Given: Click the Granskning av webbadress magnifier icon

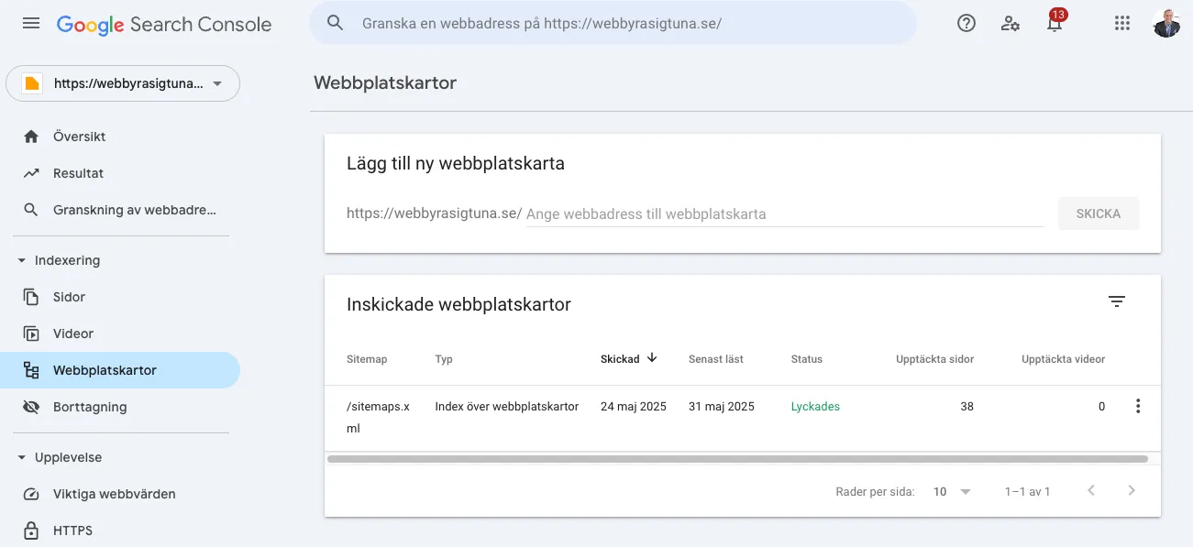Looking at the screenshot, I should point(31,210).
